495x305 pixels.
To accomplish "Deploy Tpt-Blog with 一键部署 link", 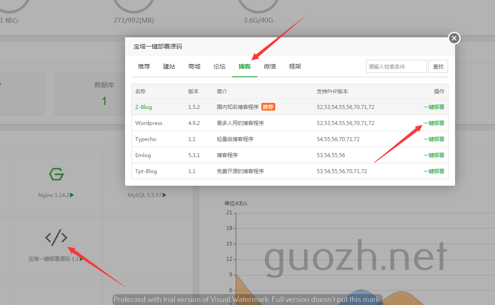I will click(x=434, y=171).
